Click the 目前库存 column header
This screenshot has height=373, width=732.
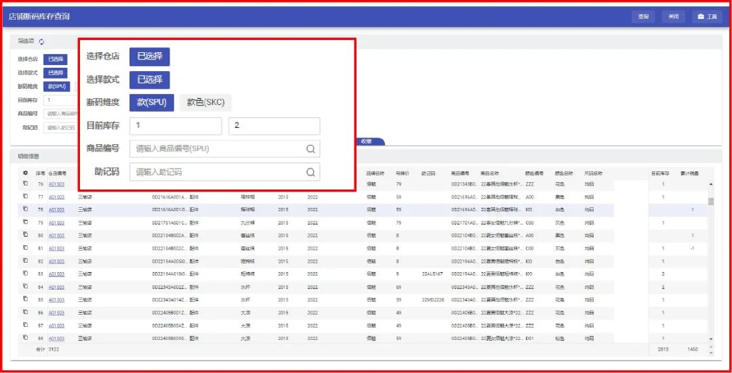[x=660, y=173]
